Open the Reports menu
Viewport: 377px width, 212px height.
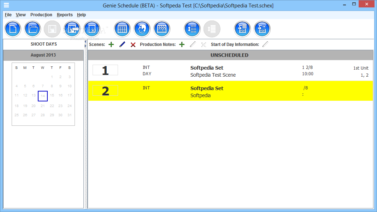point(65,15)
